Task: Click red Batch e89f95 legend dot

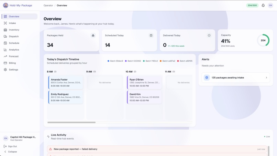Action: [178, 61]
